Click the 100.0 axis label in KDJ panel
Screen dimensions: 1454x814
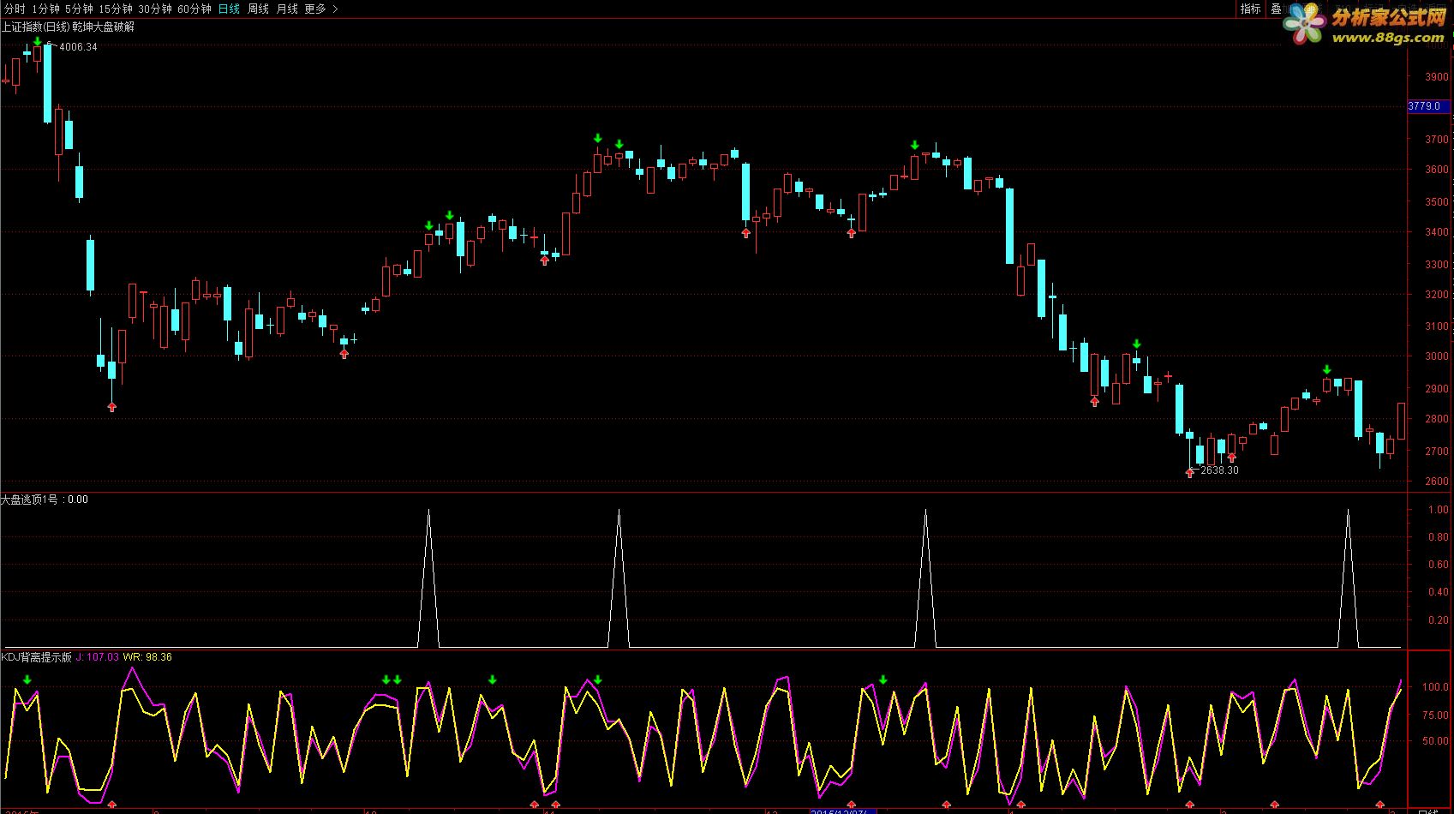coord(1436,687)
